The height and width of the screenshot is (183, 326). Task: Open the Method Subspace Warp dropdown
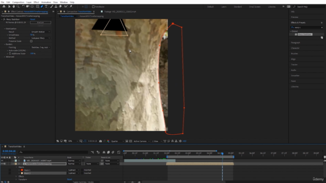pyautogui.click(x=41, y=38)
